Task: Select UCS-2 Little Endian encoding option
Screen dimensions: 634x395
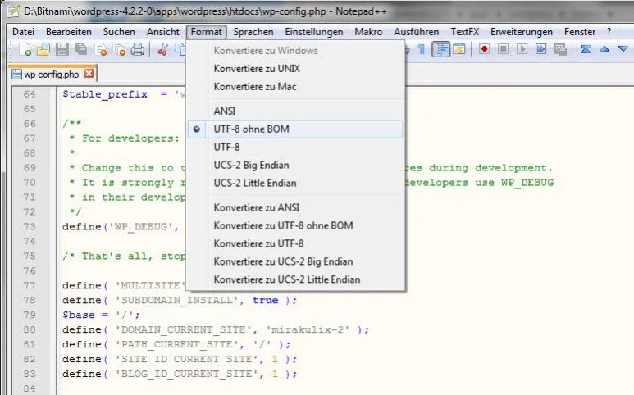Action: 295,183
